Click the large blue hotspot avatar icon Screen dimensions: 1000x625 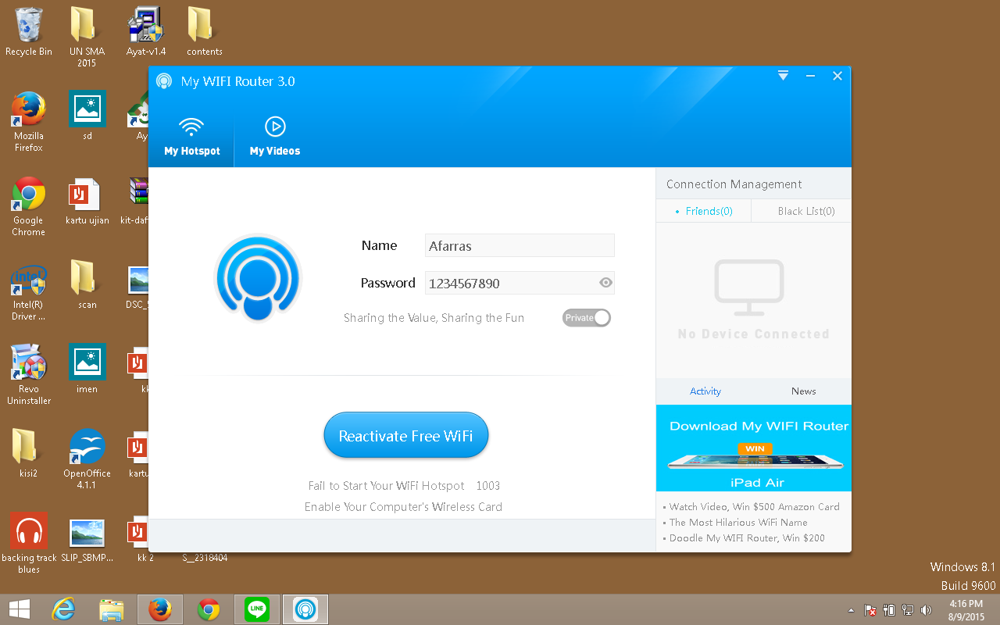pyautogui.click(x=258, y=278)
